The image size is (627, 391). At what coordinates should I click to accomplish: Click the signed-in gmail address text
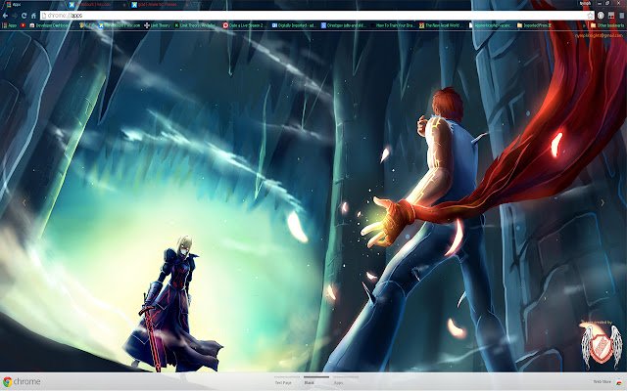600,35
